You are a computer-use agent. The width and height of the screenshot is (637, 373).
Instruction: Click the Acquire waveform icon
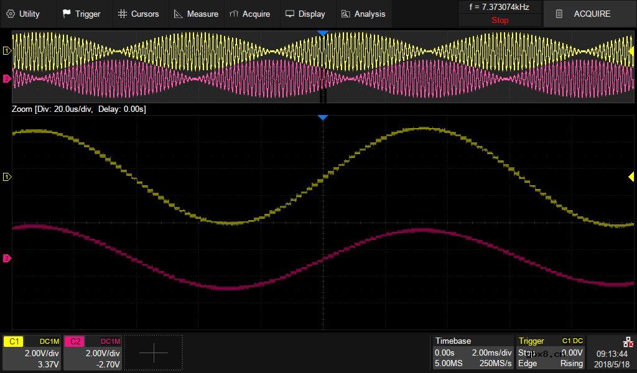pos(234,14)
